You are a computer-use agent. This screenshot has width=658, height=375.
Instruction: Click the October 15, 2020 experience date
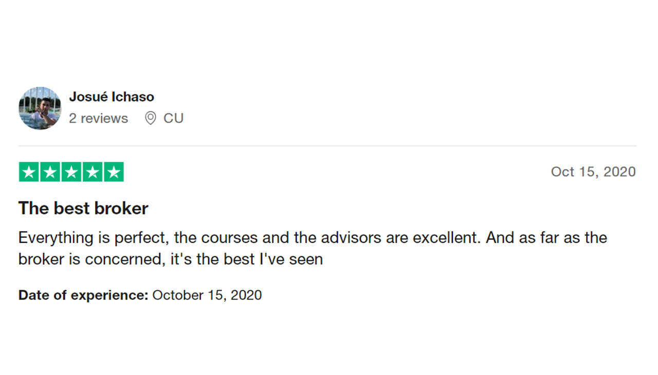tap(207, 295)
